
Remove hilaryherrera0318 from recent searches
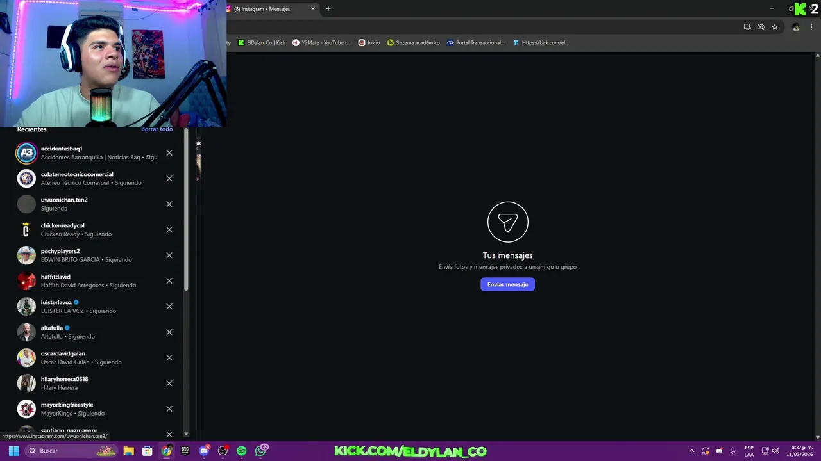169,384
